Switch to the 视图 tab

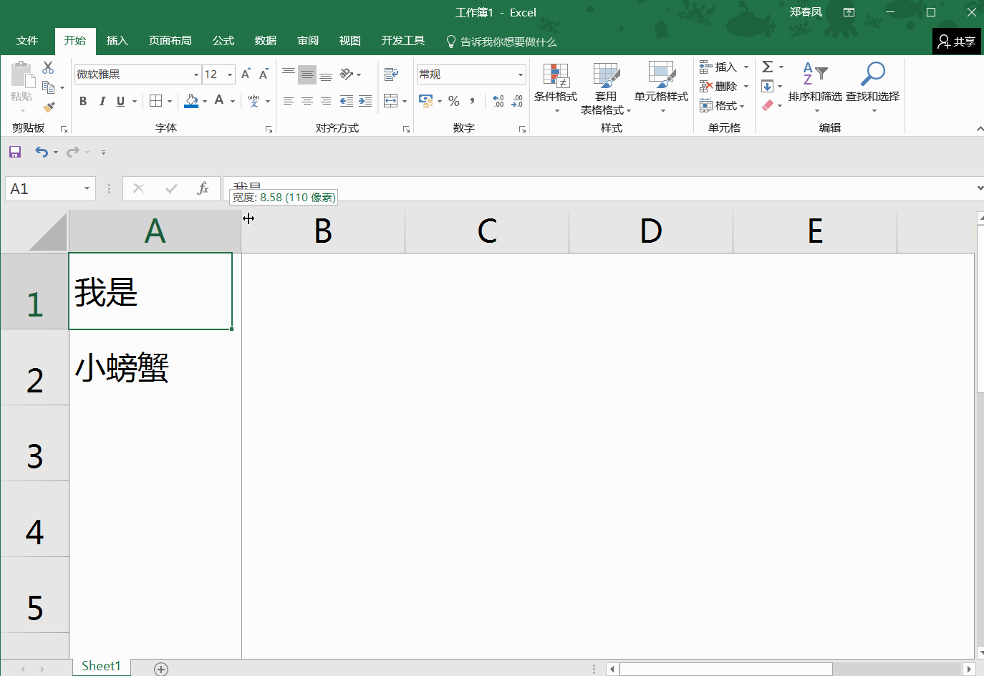coord(350,41)
